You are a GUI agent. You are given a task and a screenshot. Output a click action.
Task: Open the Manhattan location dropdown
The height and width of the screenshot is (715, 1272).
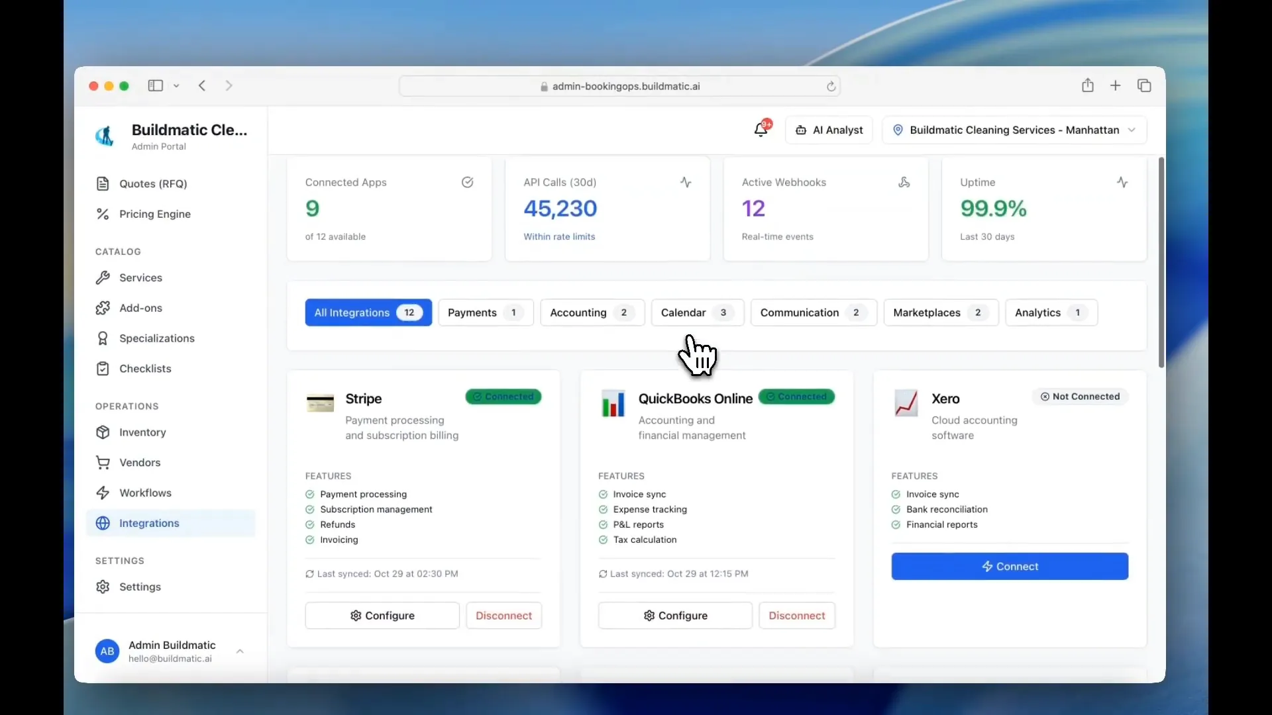tap(1014, 130)
